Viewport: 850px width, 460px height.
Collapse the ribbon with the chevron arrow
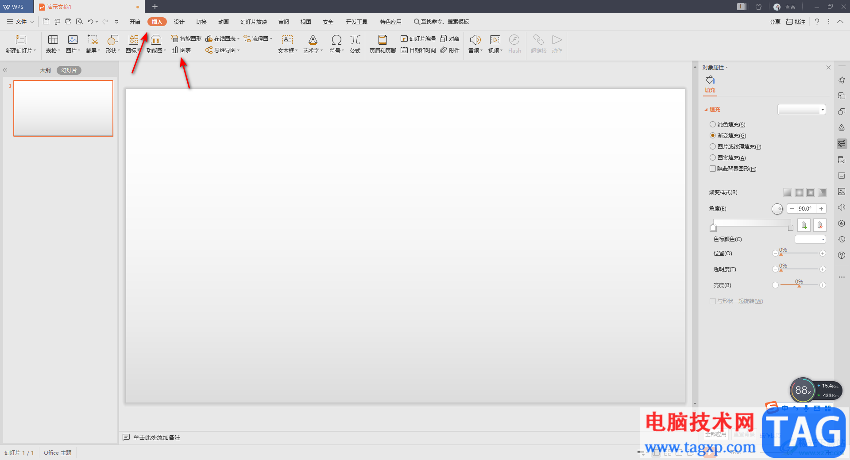(x=840, y=22)
